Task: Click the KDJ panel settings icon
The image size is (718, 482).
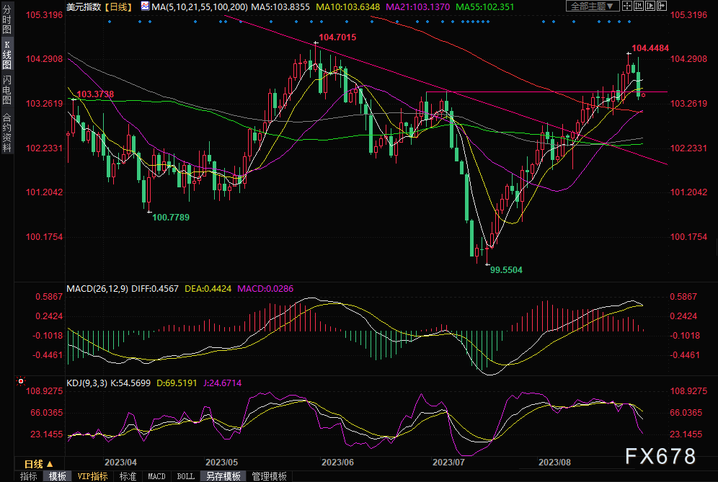Action: pos(21,381)
